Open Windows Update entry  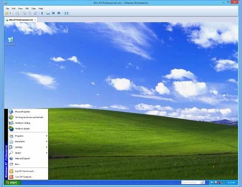coord(28,128)
